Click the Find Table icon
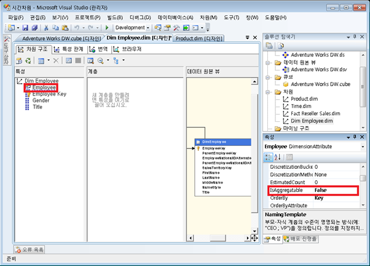Screen dimensions: 370x266 tap(90, 61)
